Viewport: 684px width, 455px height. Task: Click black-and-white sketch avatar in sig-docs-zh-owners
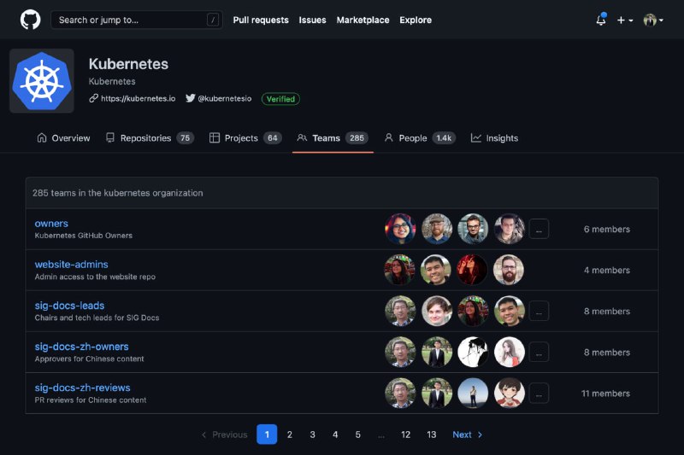[473, 352]
